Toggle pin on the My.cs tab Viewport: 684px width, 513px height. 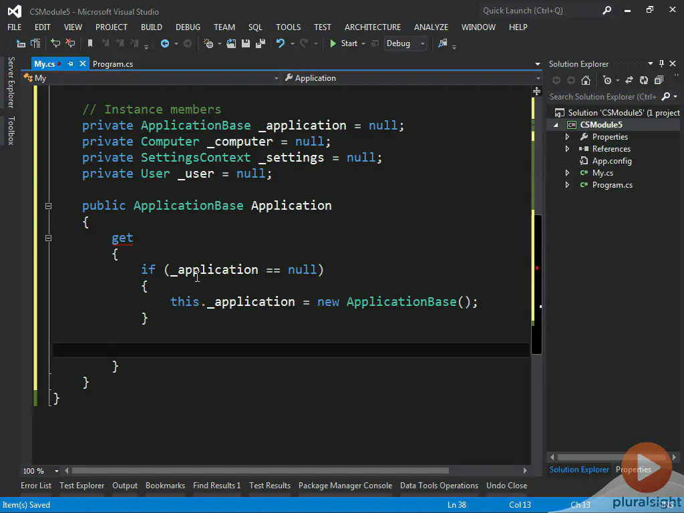point(70,64)
